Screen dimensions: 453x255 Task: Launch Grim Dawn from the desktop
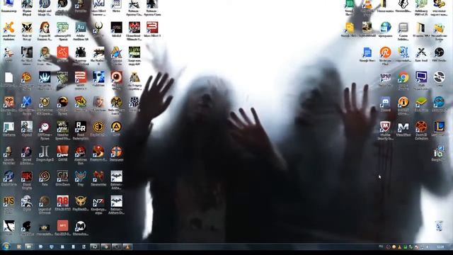click(62, 176)
